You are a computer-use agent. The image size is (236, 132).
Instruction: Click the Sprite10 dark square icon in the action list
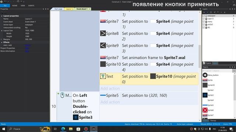[103, 64]
